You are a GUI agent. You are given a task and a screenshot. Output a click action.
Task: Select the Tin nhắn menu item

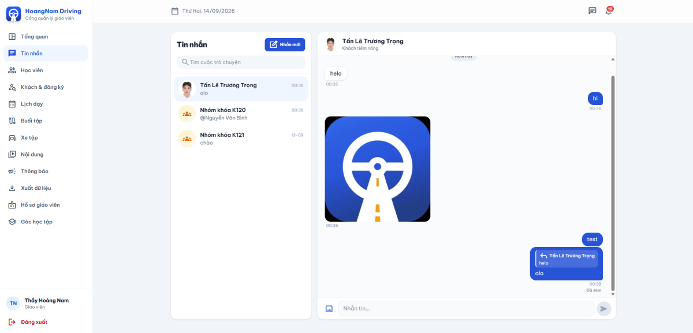point(46,54)
